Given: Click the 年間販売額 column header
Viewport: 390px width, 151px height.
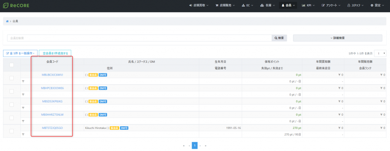Looking at the screenshot, I should [x=366, y=62].
